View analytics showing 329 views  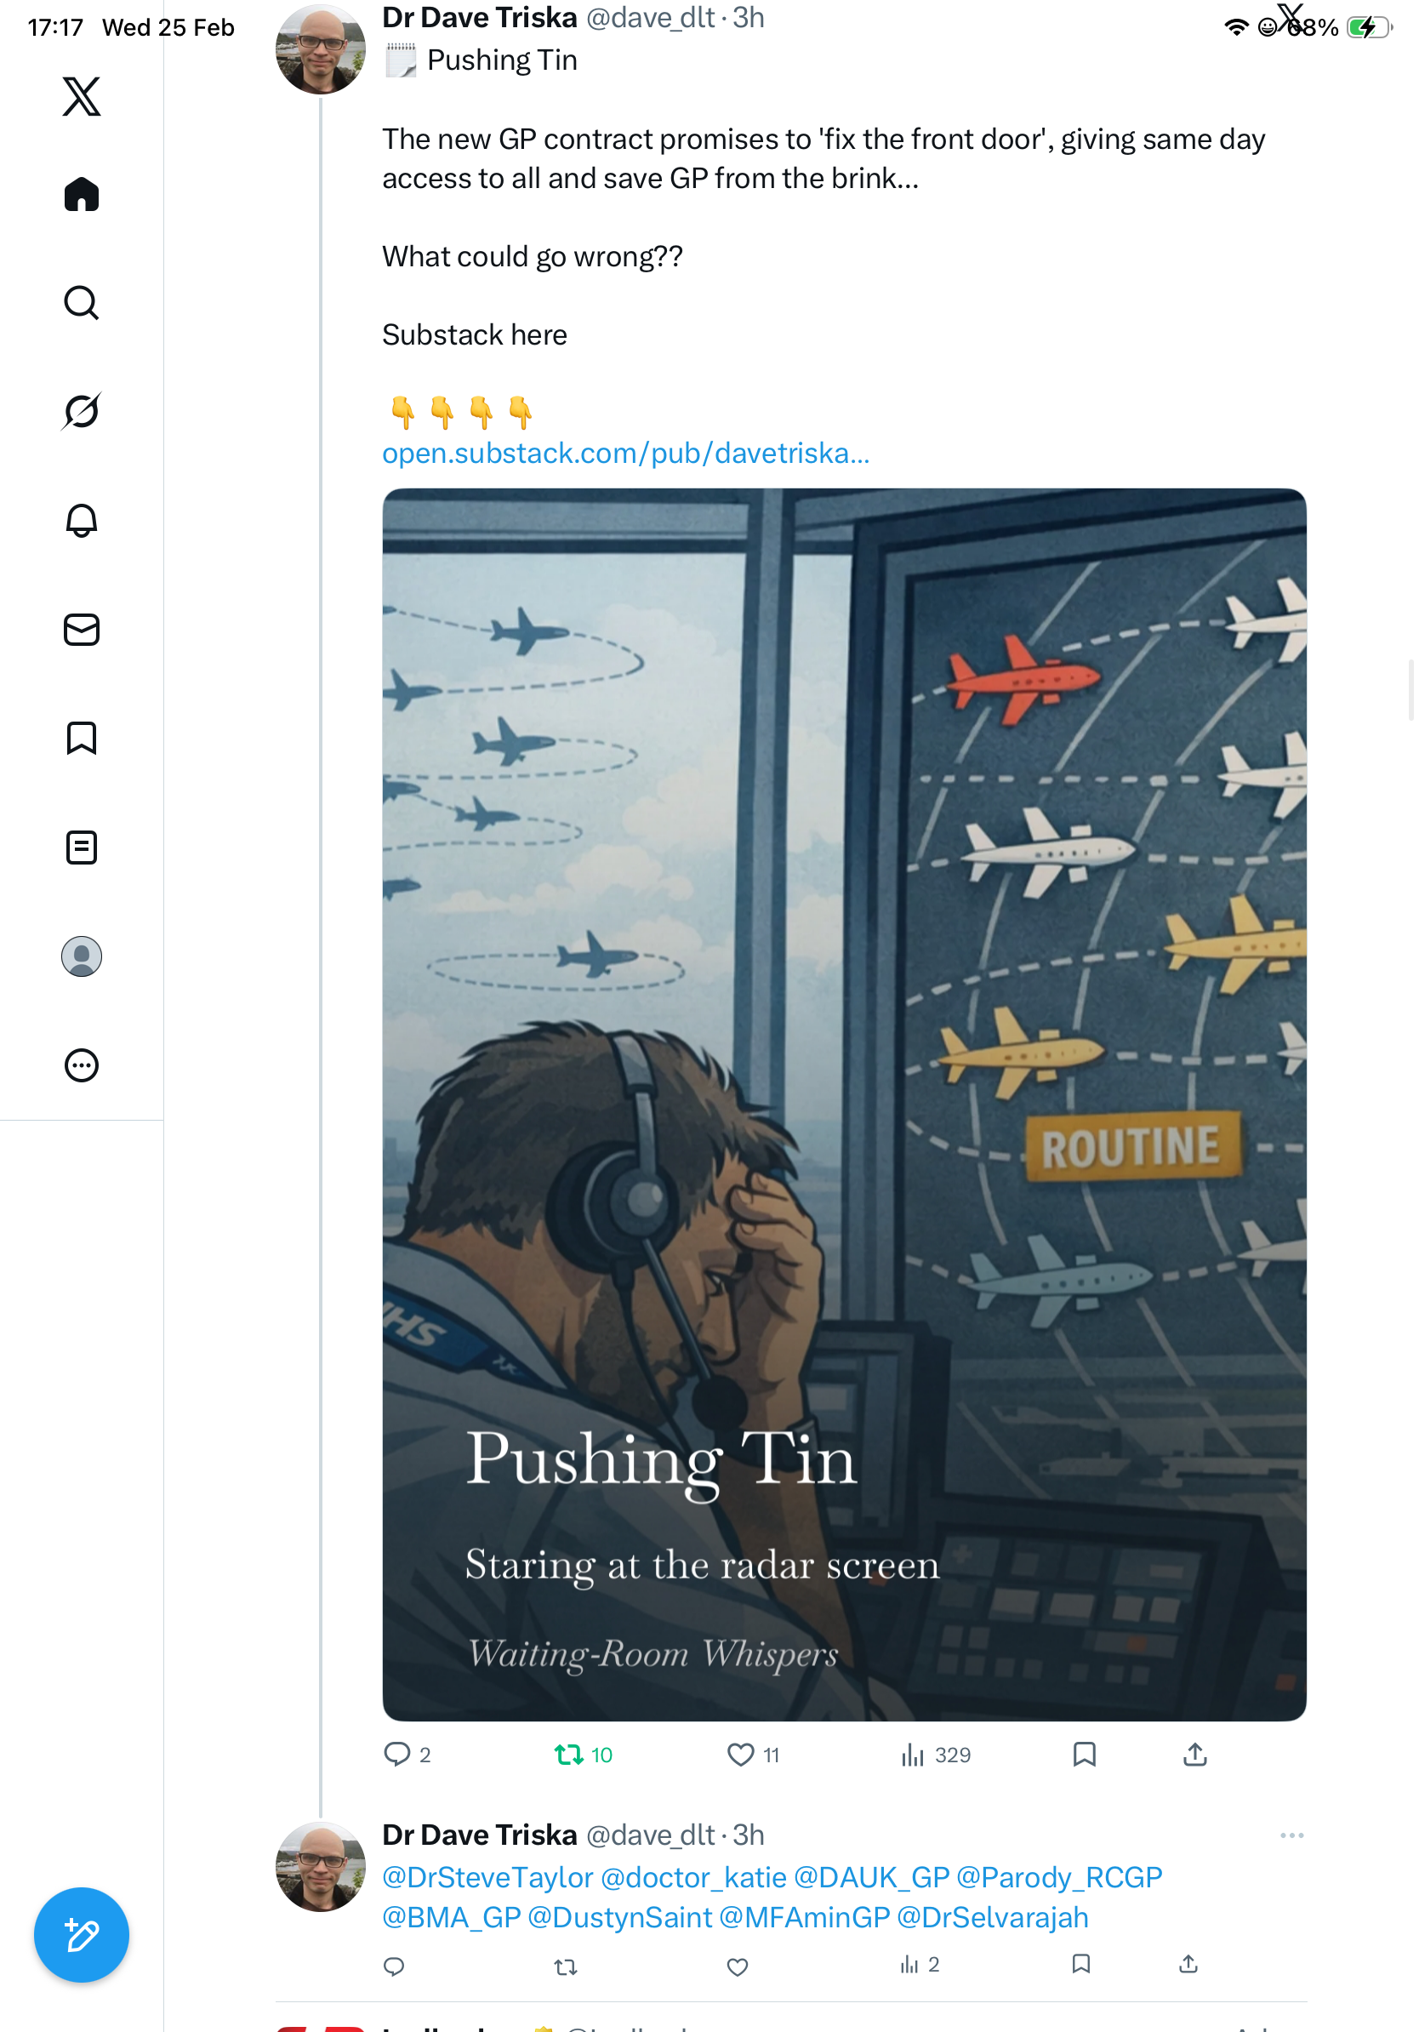coord(935,1754)
